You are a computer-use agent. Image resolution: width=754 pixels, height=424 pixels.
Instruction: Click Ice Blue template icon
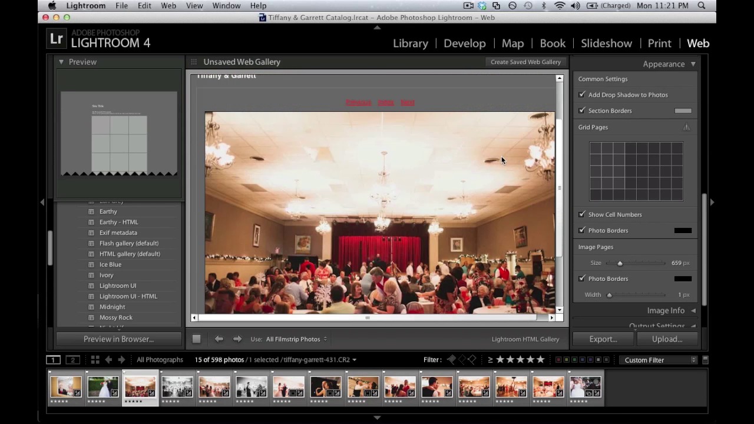[91, 264]
